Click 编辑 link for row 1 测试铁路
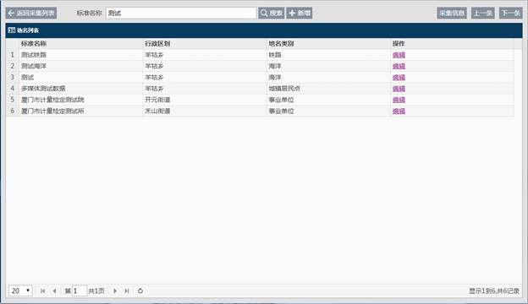Image resolution: width=528 pixels, height=304 pixels. [x=399, y=55]
